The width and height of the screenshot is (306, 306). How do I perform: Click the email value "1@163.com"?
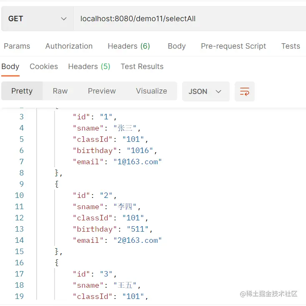pyautogui.click(x=137, y=162)
